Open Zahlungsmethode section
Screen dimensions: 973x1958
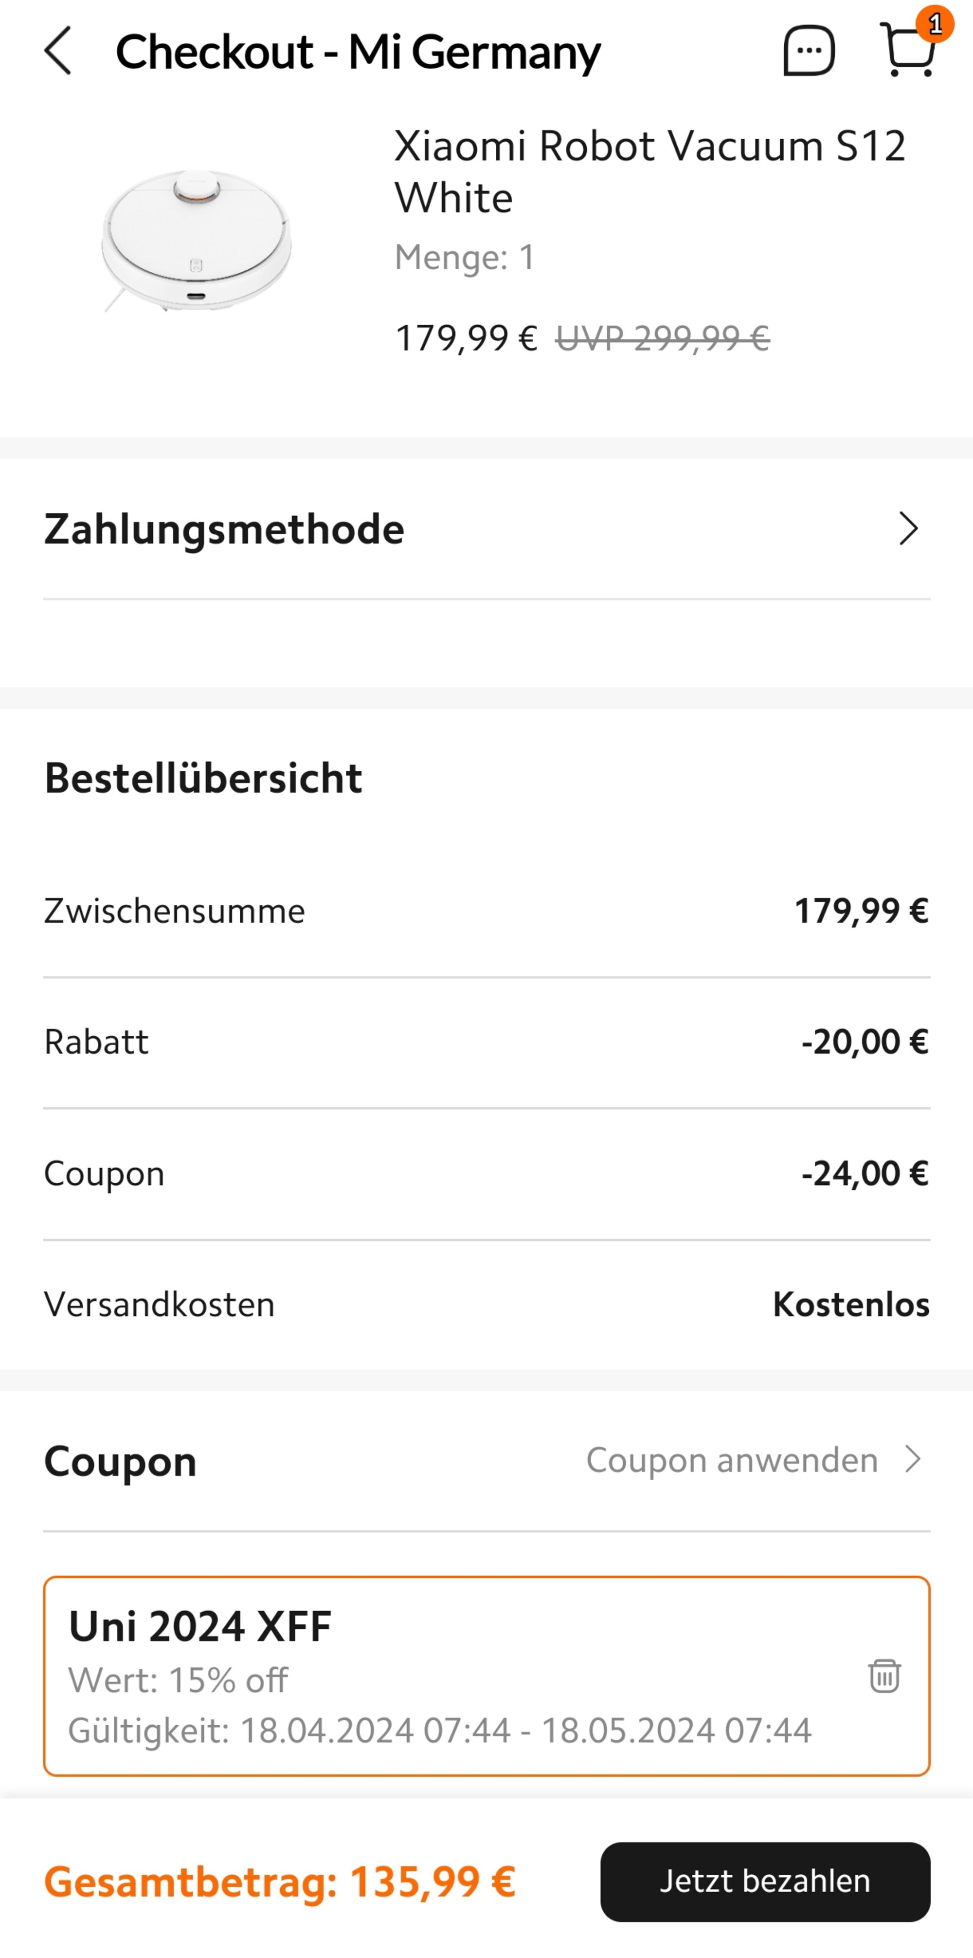tap(487, 529)
